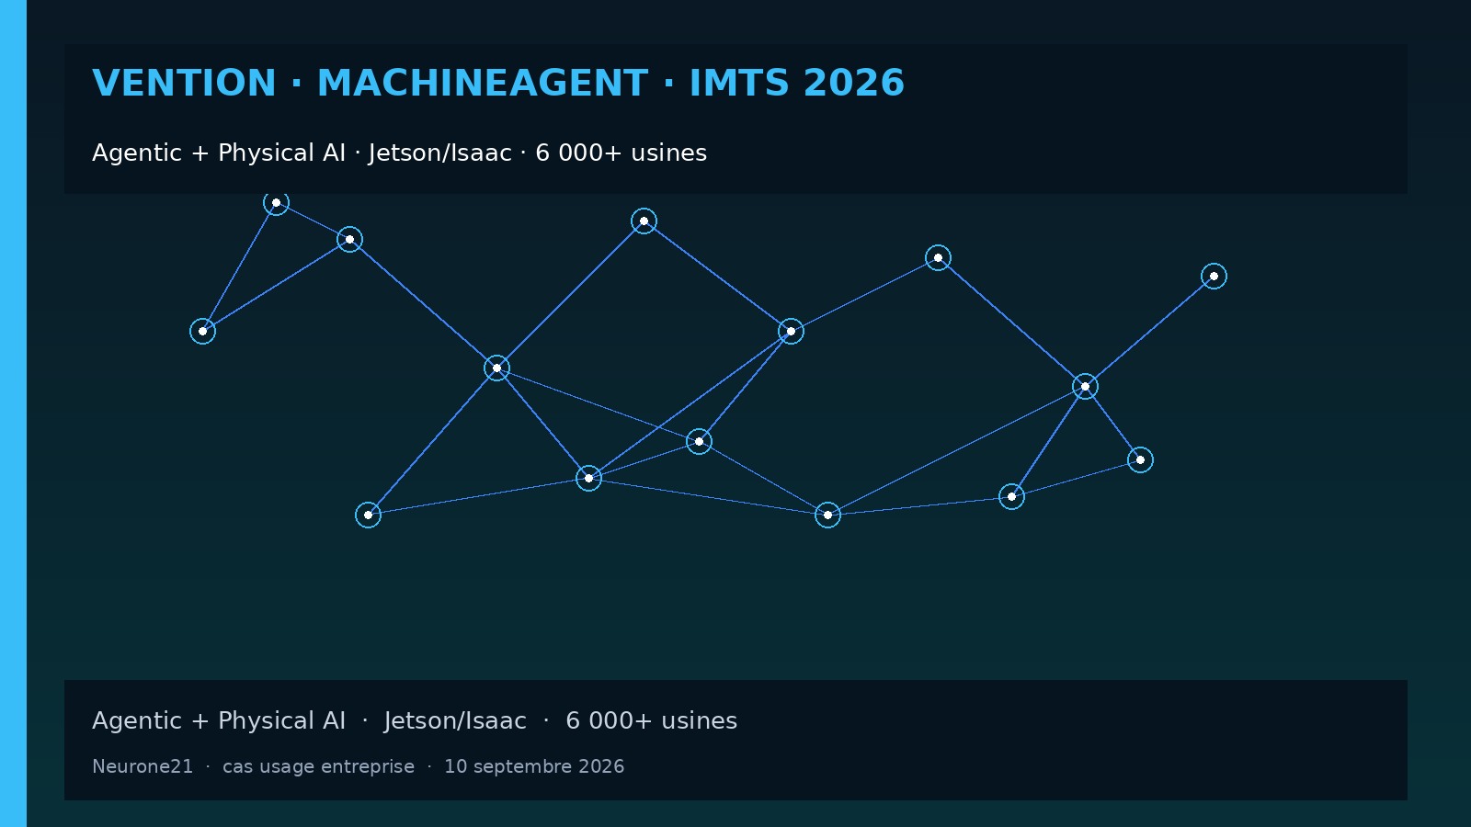Click the footer line starting "Neurone21"
1471x827 pixels.
[x=358, y=766]
